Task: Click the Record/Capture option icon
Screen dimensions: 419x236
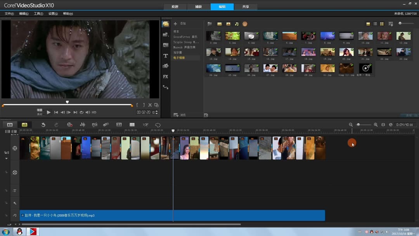Action: click(x=70, y=125)
